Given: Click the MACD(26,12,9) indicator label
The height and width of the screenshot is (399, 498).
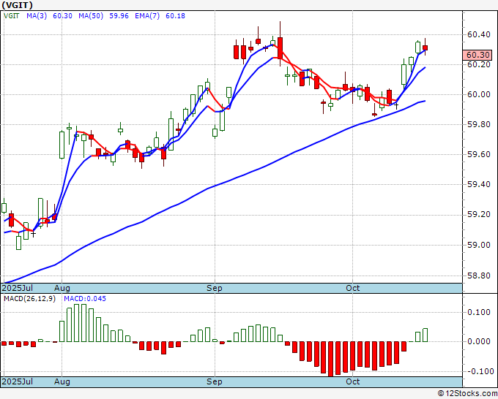Looking at the screenshot, I should pos(29,299).
